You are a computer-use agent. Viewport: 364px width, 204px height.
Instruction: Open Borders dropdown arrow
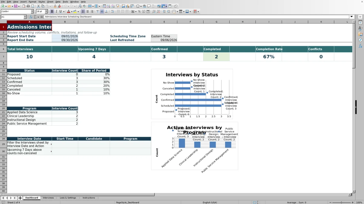177,11
